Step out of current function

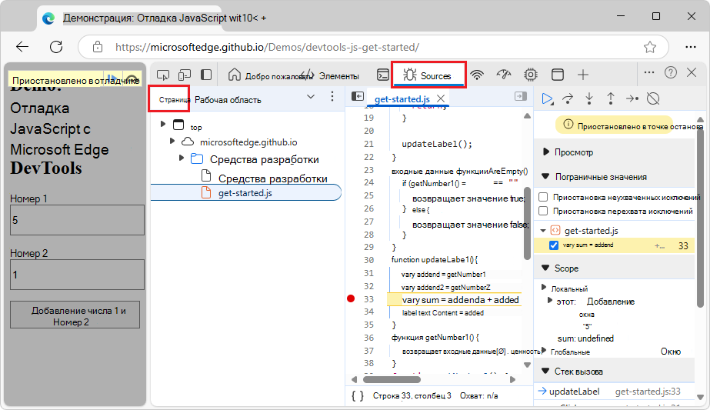pos(610,98)
